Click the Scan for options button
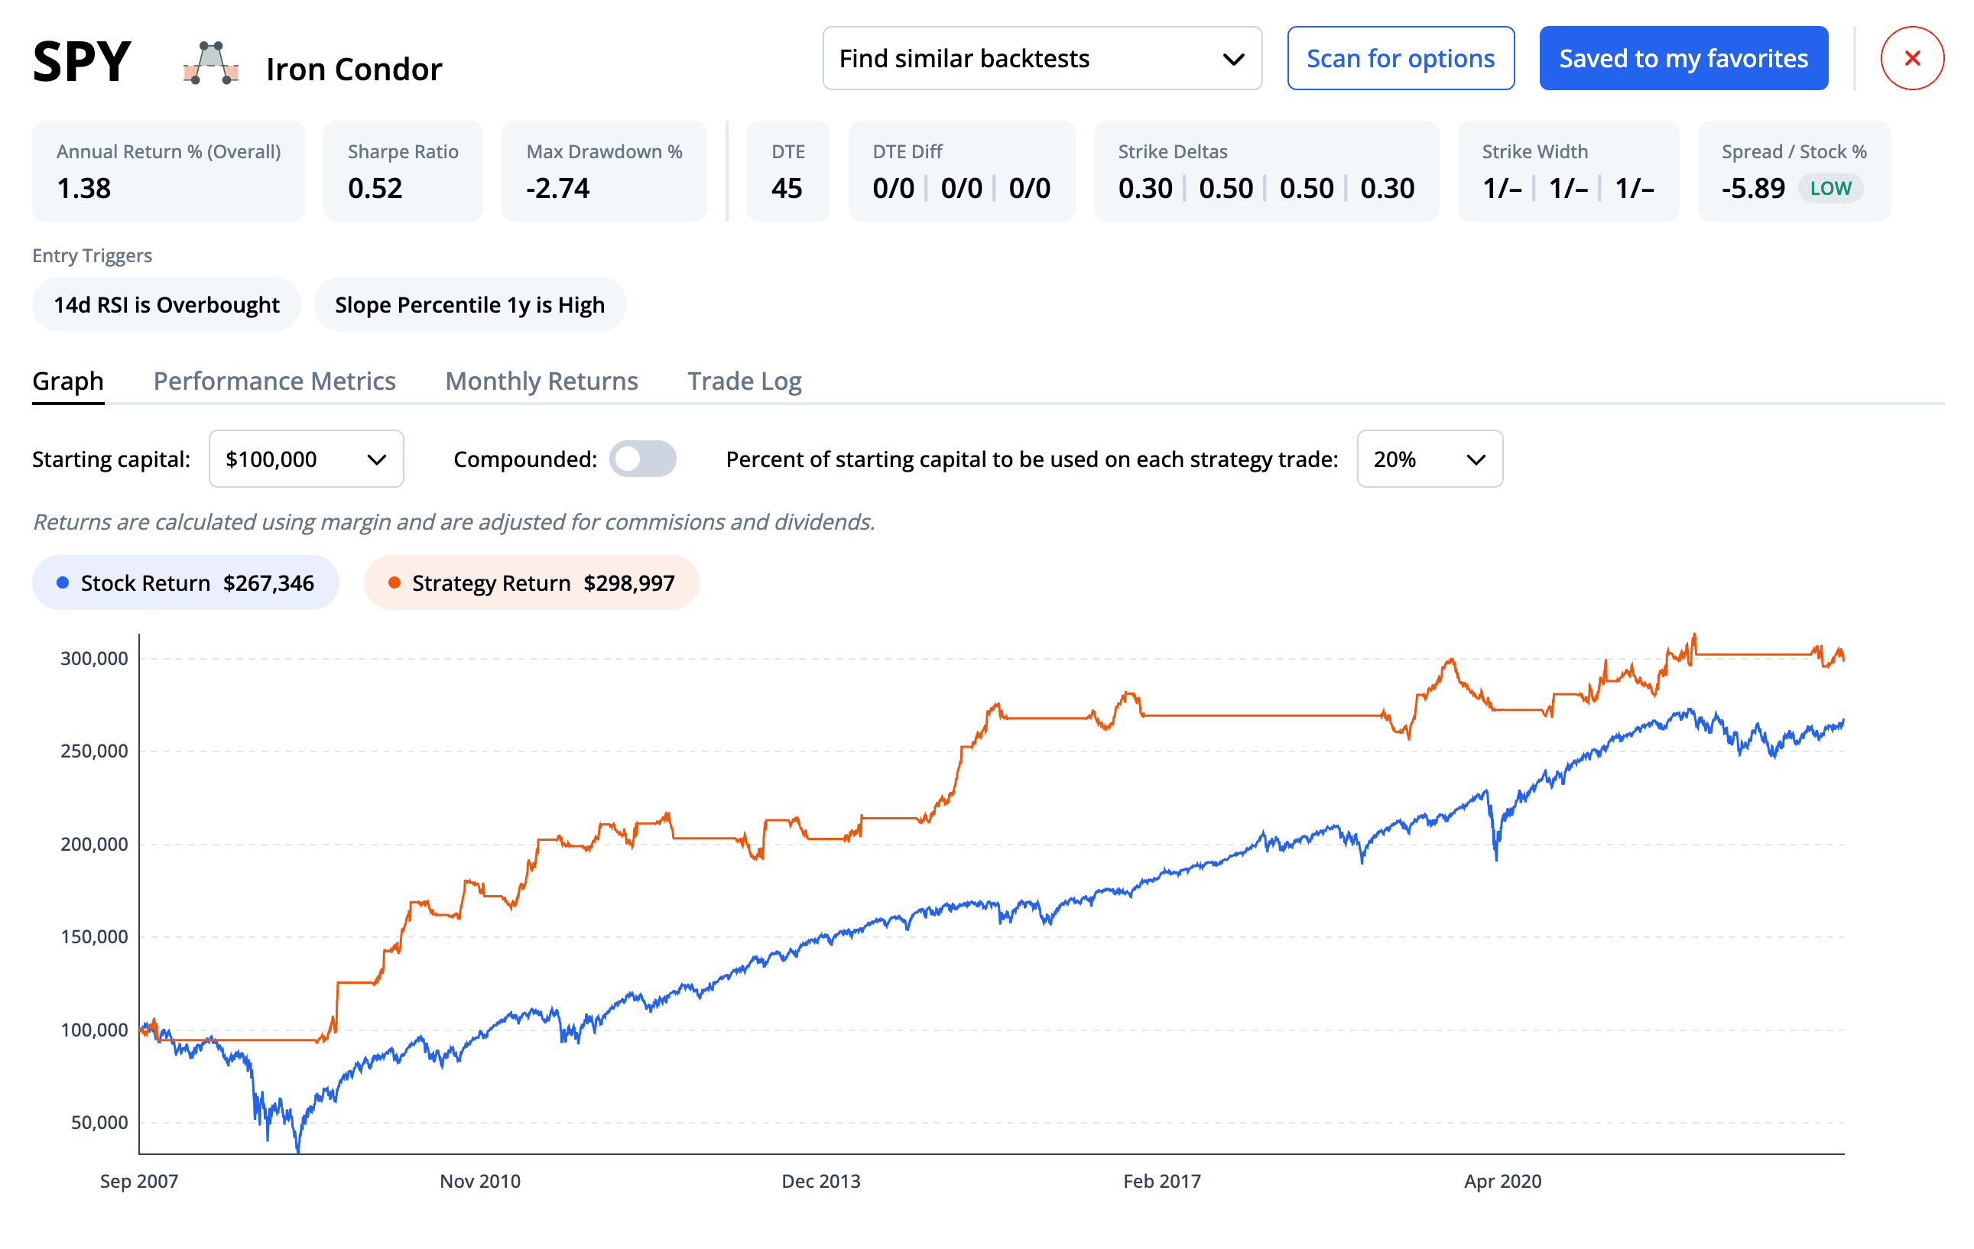The height and width of the screenshot is (1249, 1974). point(1401,57)
